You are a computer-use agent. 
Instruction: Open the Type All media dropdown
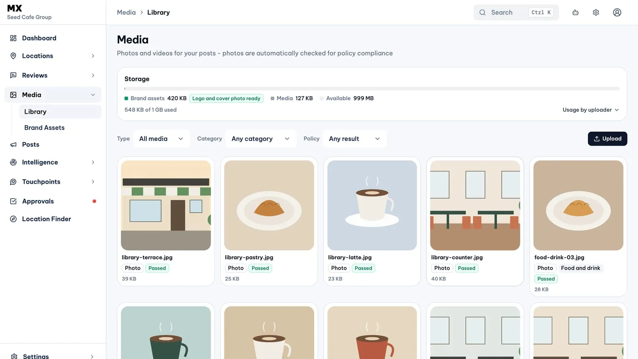(x=161, y=139)
